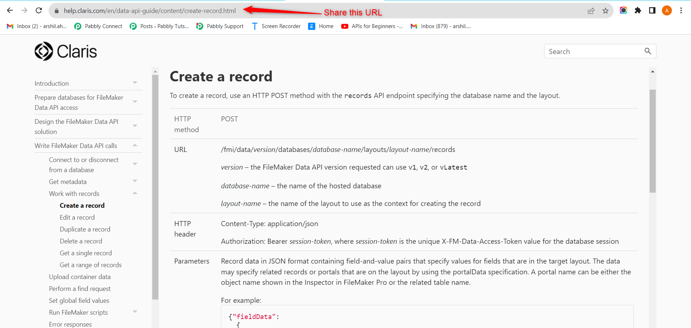Collapse the Work with records arrow
This screenshot has width=691, height=328.
coord(135,193)
